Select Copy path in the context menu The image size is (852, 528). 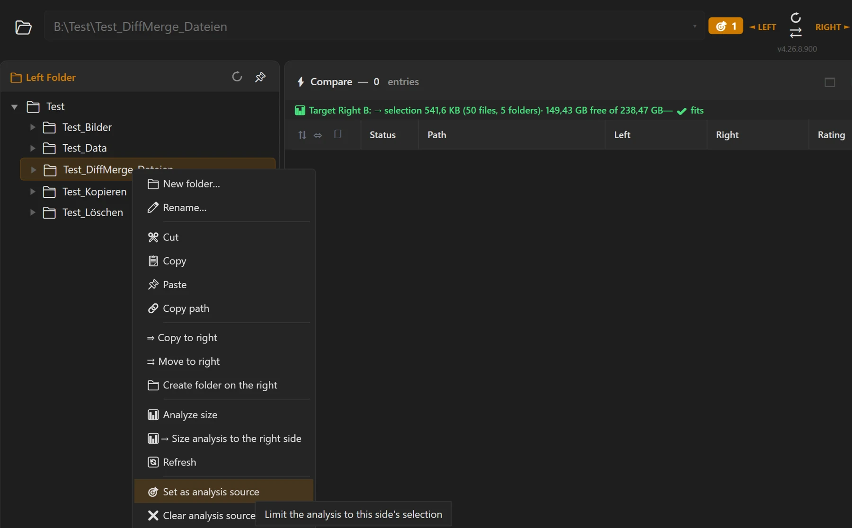pos(223,308)
